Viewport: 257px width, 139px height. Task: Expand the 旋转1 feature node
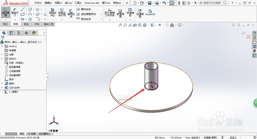click(x=2, y=83)
